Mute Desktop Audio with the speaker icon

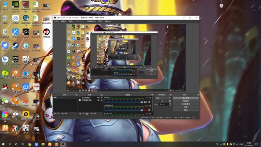point(145,102)
